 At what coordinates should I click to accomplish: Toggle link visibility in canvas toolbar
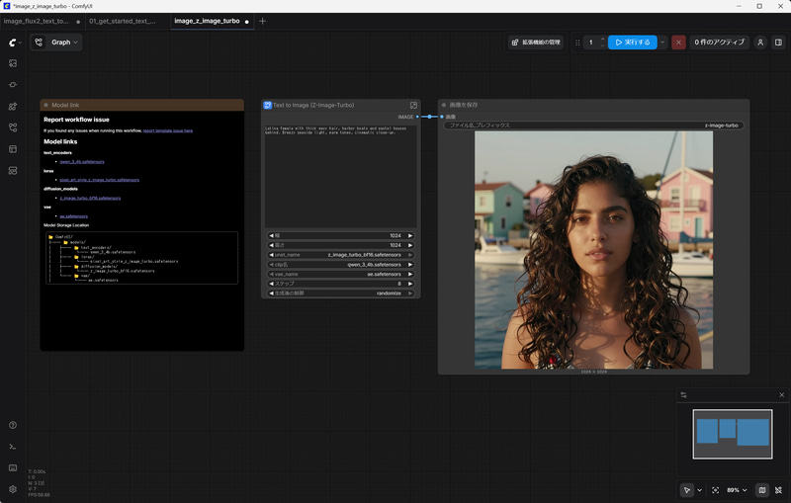(778, 490)
